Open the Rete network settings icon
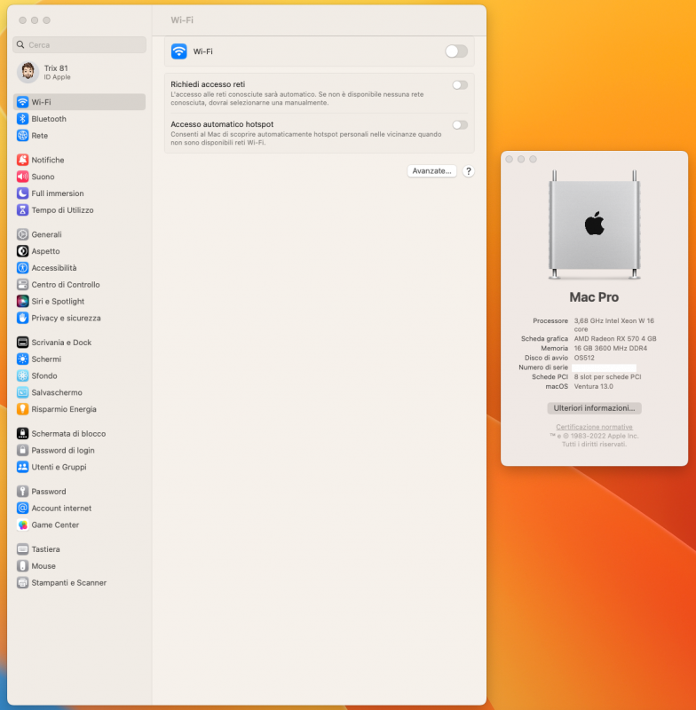This screenshot has width=696, height=710. pyautogui.click(x=23, y=136)
